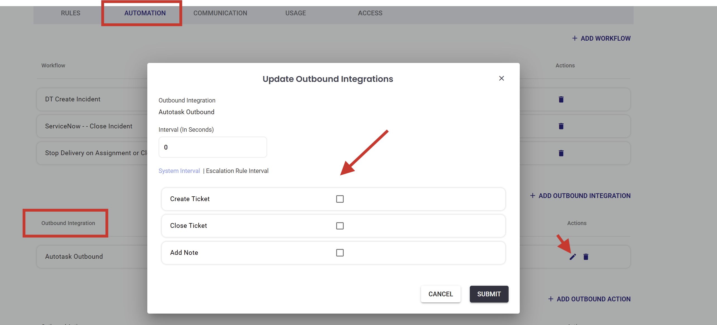Open the Usage tab
The width and height of the screenshot is (717, 325).
[x=295, y=13]
